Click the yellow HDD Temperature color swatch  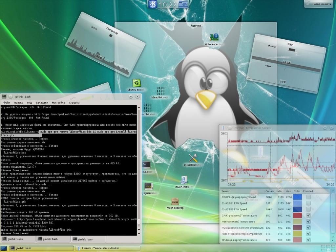[x=297, y=234]
